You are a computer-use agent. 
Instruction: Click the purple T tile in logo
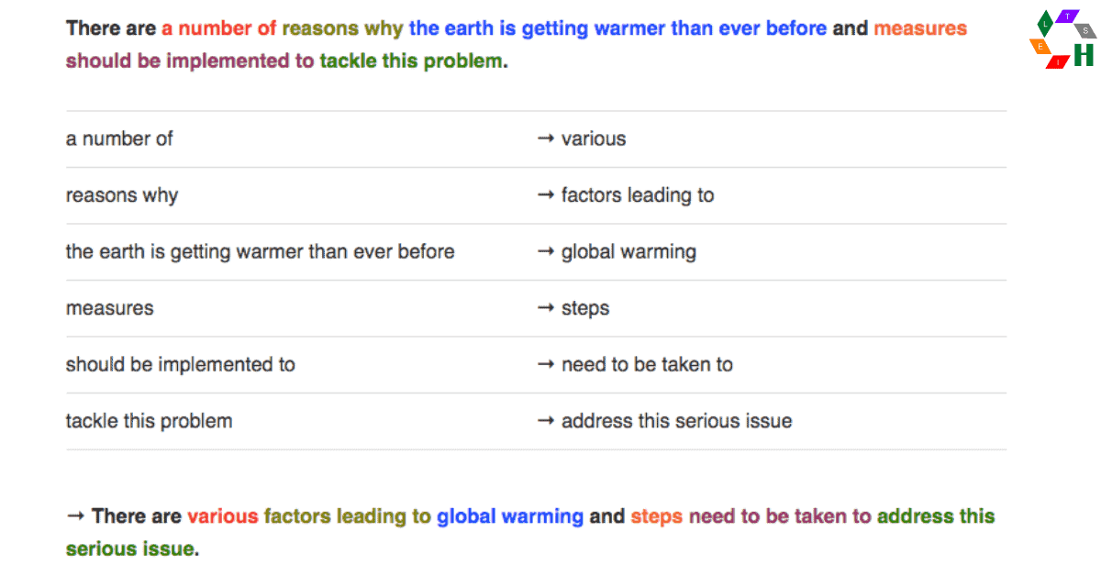(1067, 16)
